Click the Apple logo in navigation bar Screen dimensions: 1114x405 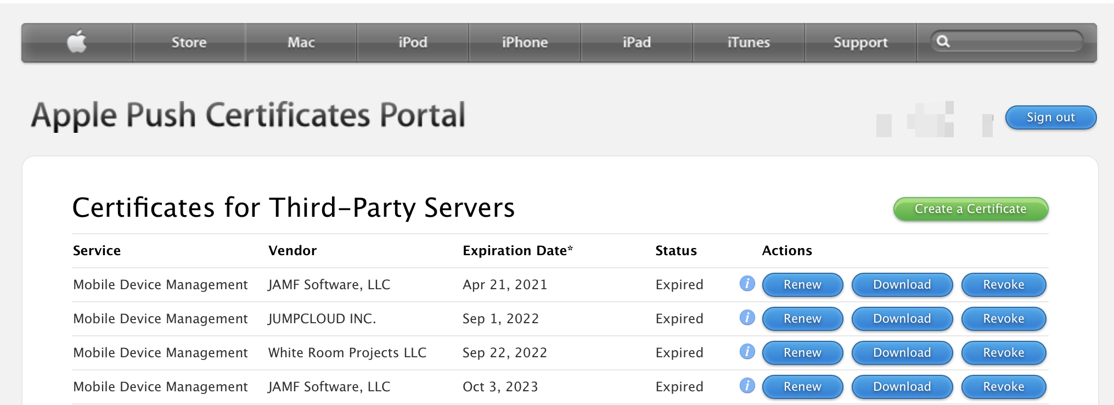click(77, 42)
